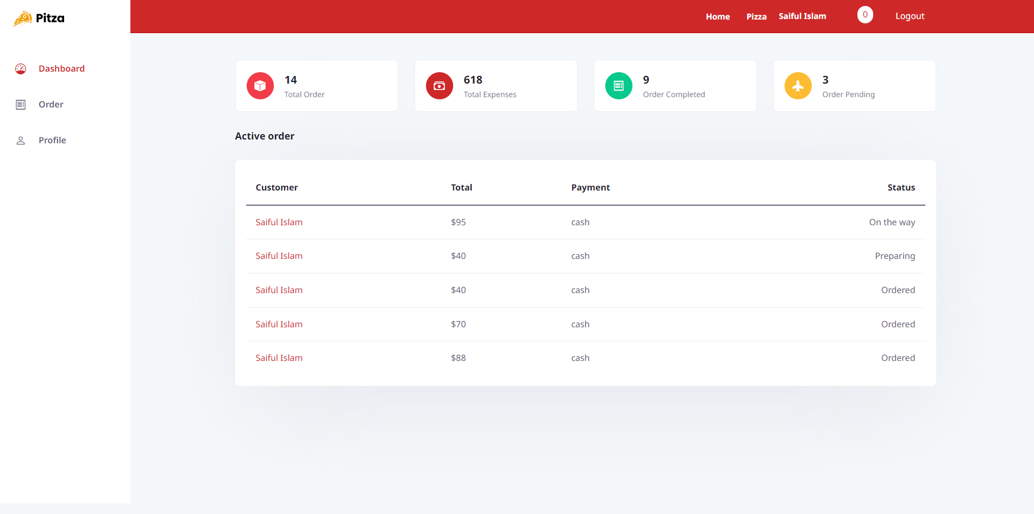Select the $40 total in the Preparing row
Screen dimensions: 1034x514
coord(458,256)
